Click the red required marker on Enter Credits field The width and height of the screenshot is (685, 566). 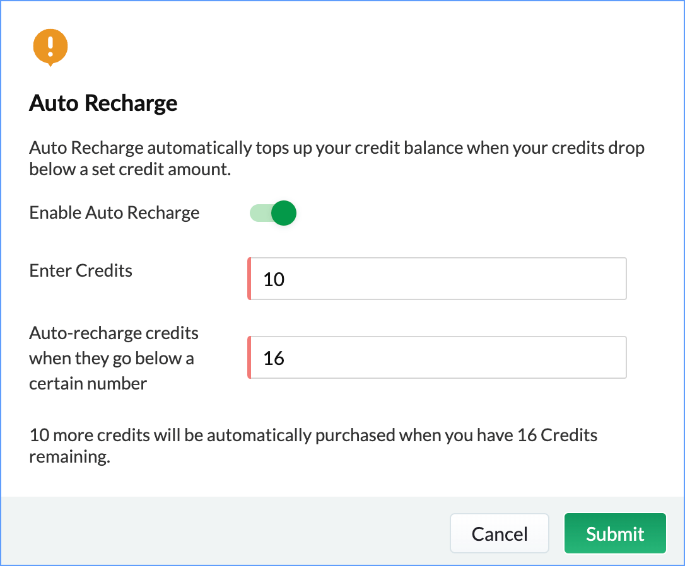point(249,279)
